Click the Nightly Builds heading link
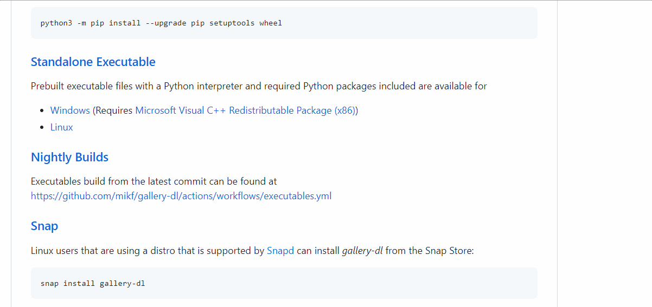Screen dimensions: 652x307 69,158
